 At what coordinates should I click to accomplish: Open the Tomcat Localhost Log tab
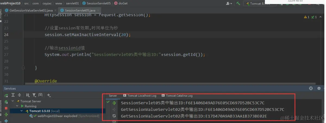point(140,96)
